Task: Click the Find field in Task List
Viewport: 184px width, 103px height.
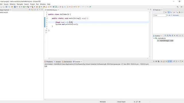Action: [x=160, y=15]
